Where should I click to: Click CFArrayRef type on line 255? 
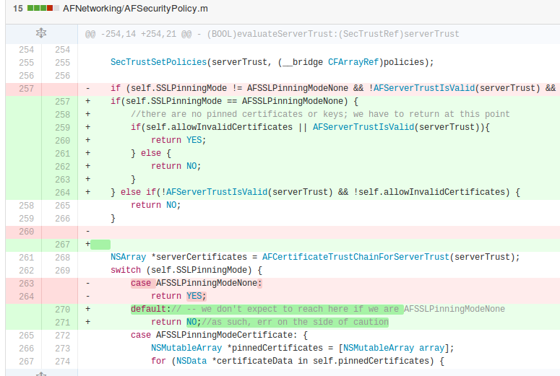point(353,62)
